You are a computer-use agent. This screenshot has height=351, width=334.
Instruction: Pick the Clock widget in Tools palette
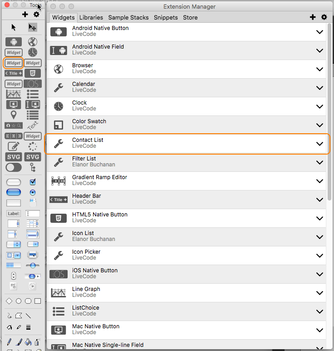click(x=33, y=52)
